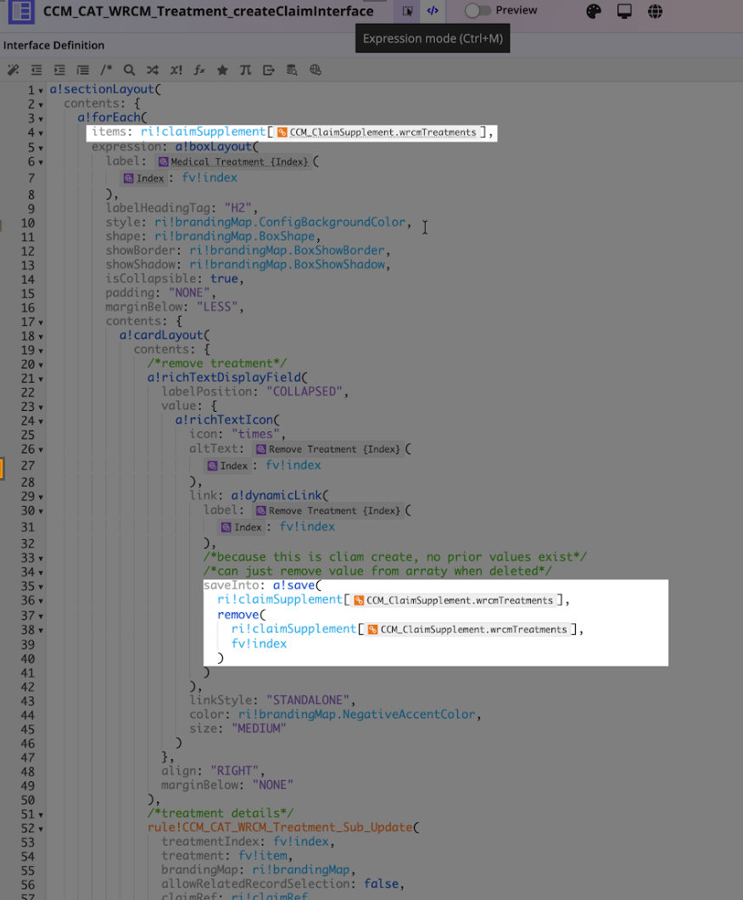The image size is (743, 900).
Task: Click "H2" labelHeadingTag value
Action: [238, 208]
